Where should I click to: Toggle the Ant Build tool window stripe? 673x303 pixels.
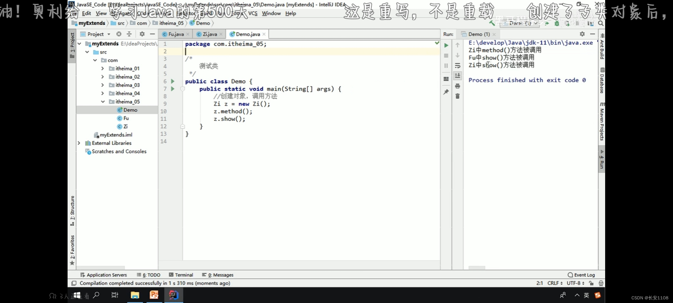[x=602, y=46]
